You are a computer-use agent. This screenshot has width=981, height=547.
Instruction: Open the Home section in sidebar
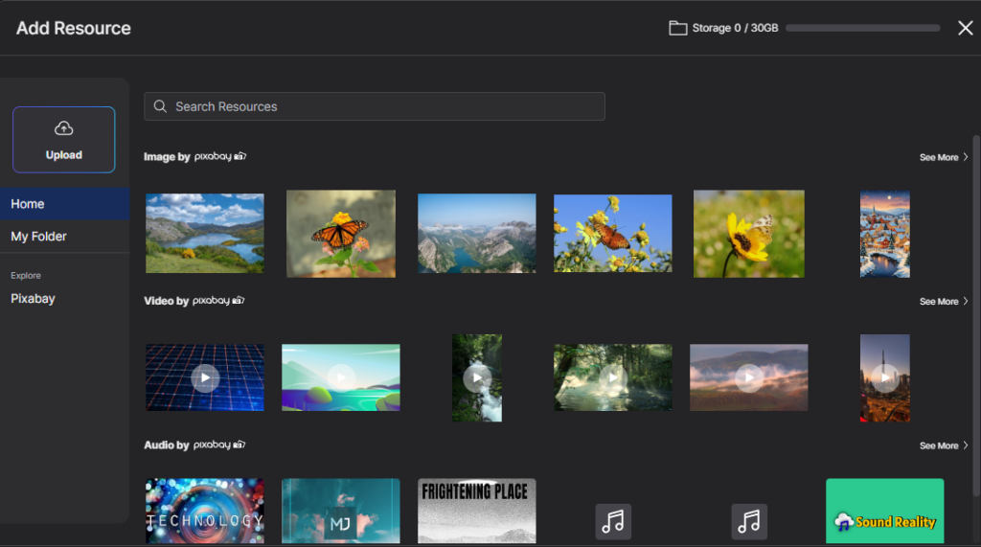tap(64, 204)
